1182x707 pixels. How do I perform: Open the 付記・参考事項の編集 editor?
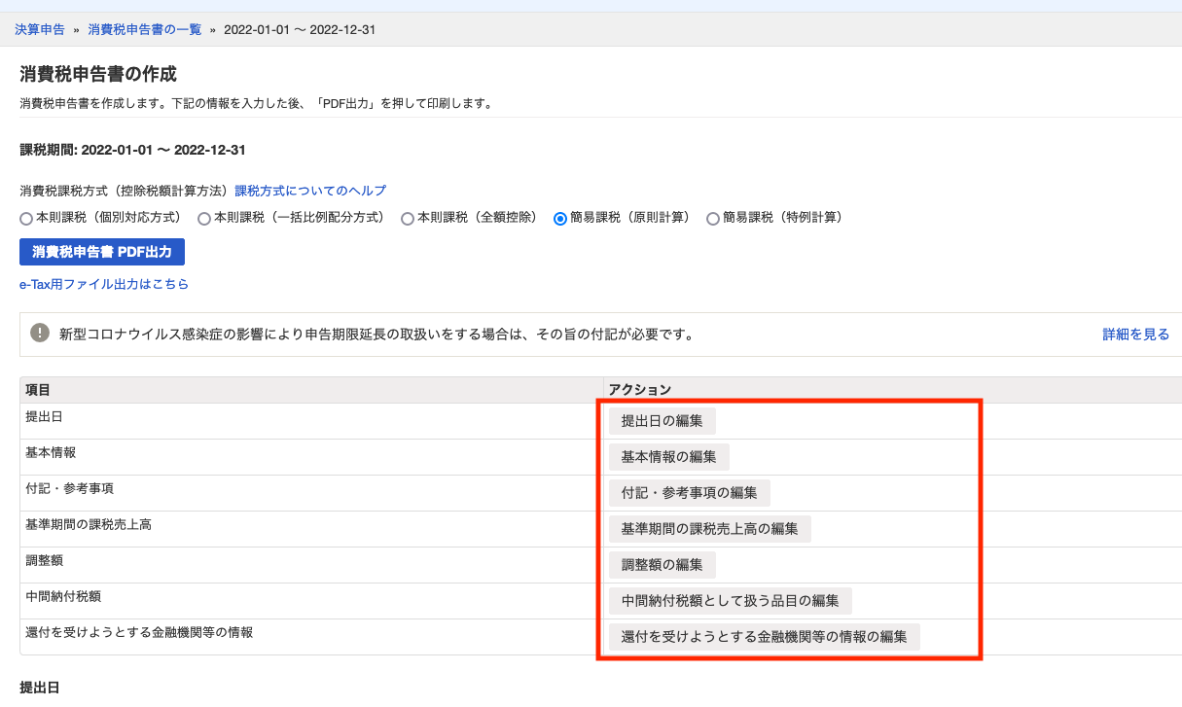point(690,492)
